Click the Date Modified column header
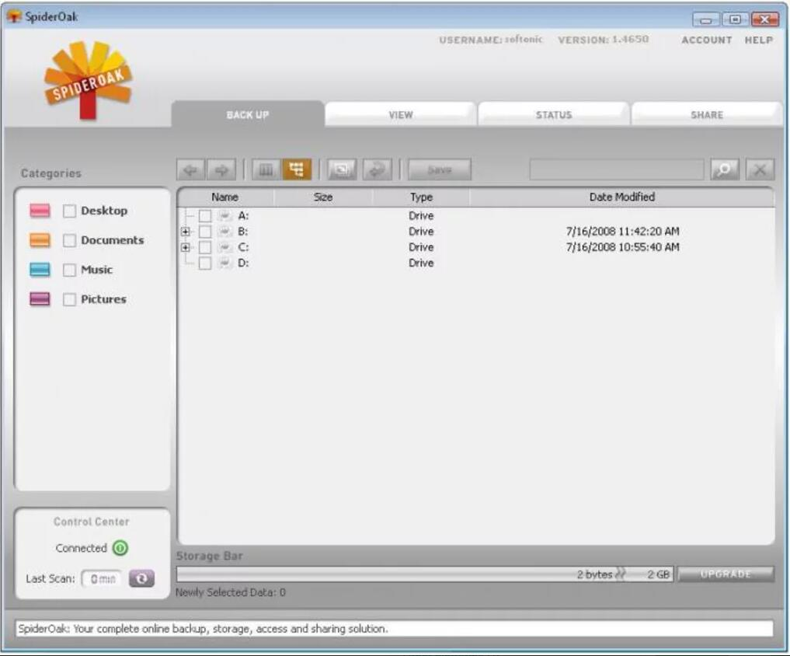 coord(621,197)
